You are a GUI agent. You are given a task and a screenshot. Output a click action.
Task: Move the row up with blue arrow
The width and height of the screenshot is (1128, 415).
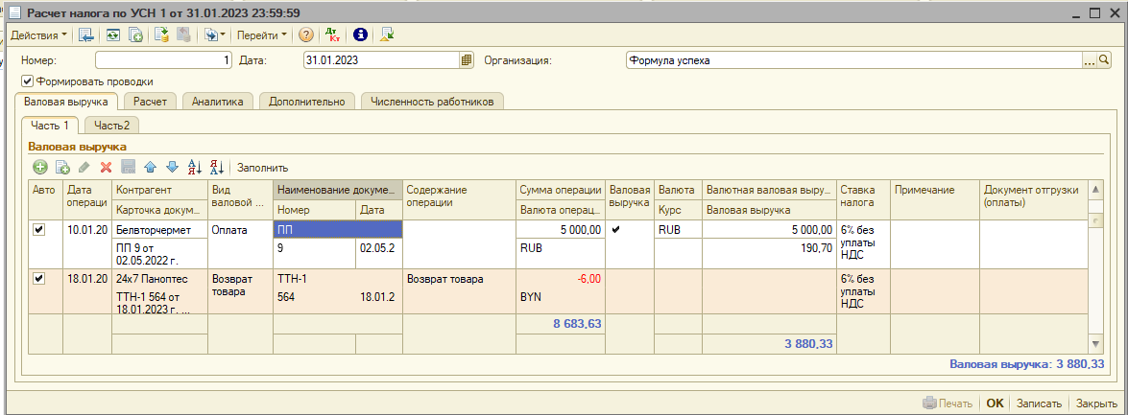tap(150, 167)
